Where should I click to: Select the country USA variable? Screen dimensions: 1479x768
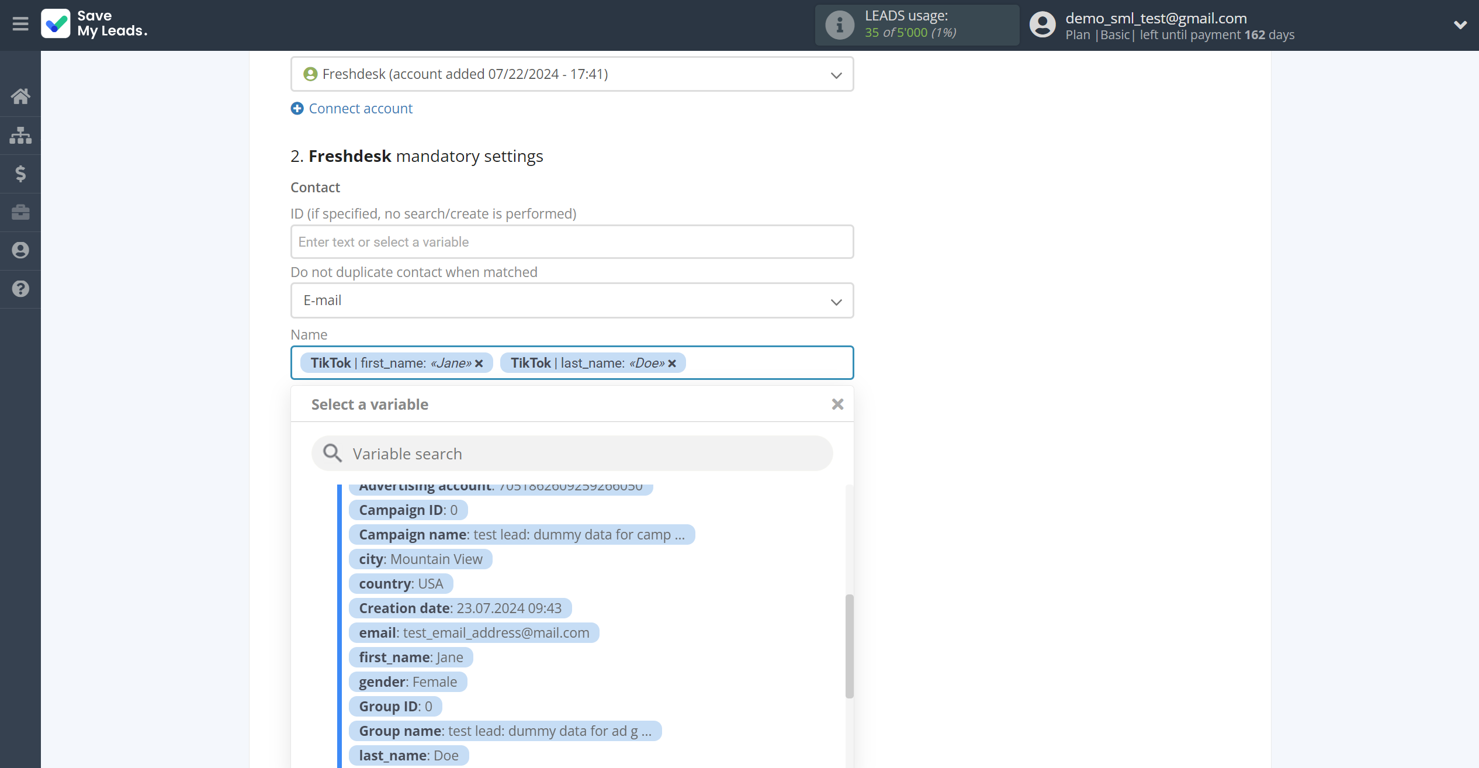401,584
